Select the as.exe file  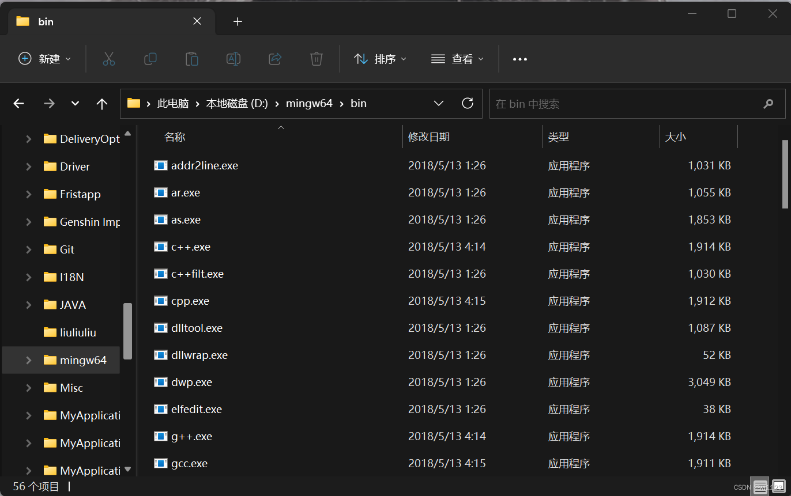click(186, 219)
